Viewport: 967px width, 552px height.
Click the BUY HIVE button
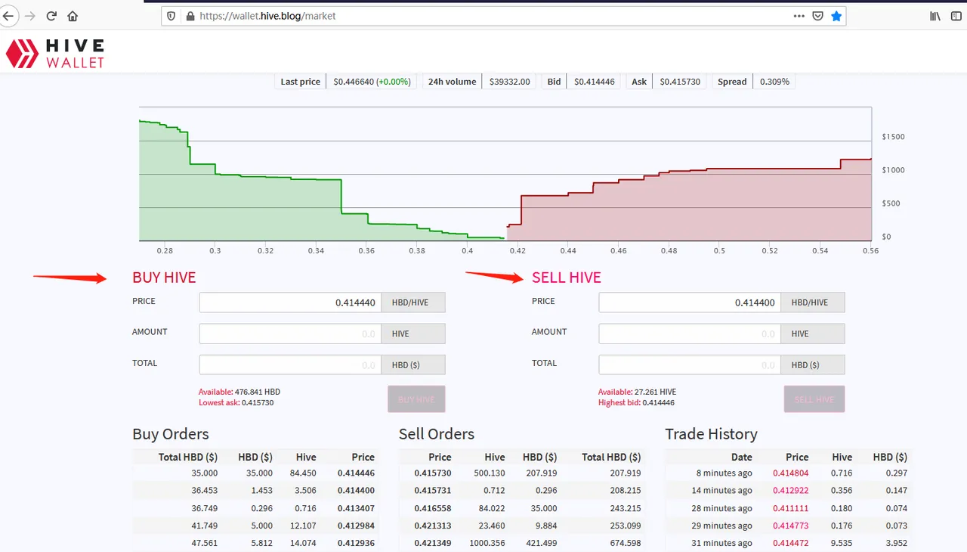[416, 399]
